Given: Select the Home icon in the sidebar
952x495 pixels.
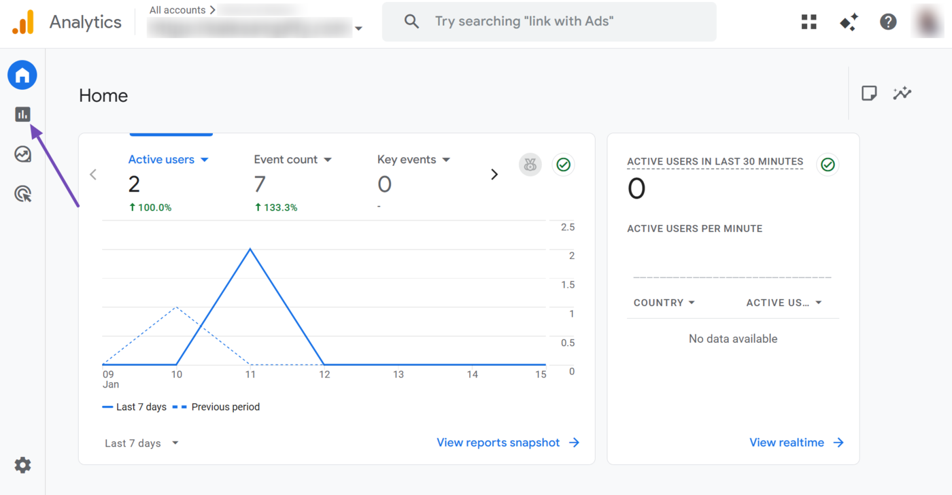Looking at the screenshot, I should point(22,75).
